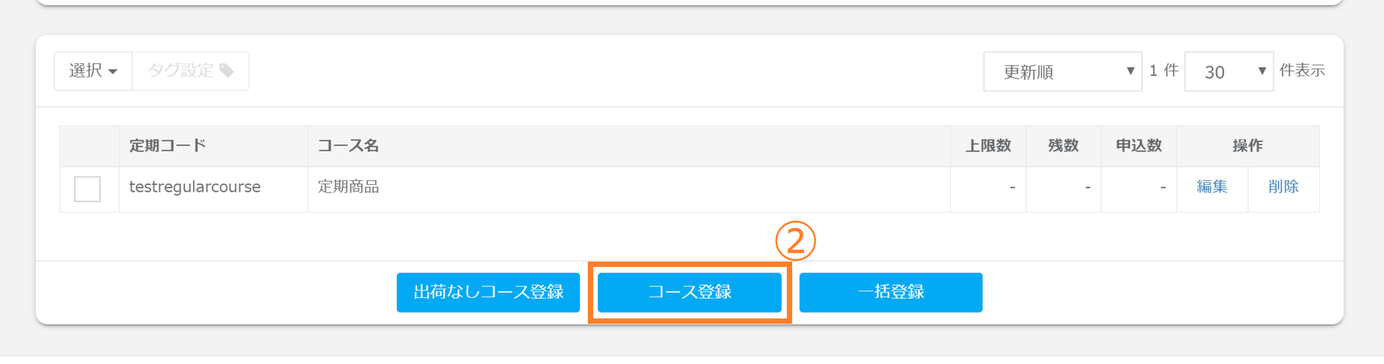Check the testregularcourse row checkbox

click(x=87, y=189)
